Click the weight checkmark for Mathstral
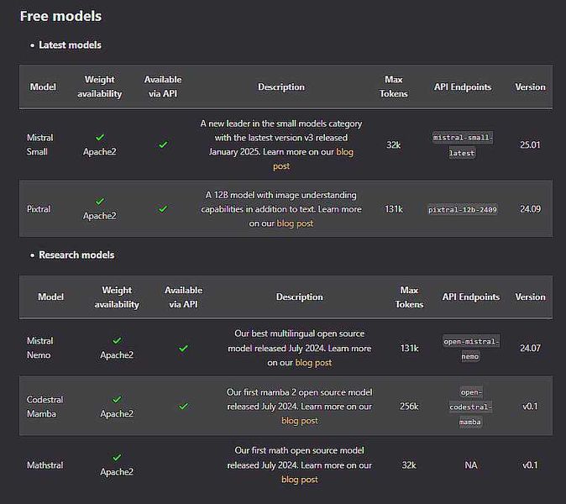Screen dimensions: 566x504 click(117, 458)
